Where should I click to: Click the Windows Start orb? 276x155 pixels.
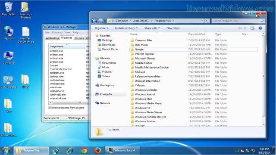point(6,151)
